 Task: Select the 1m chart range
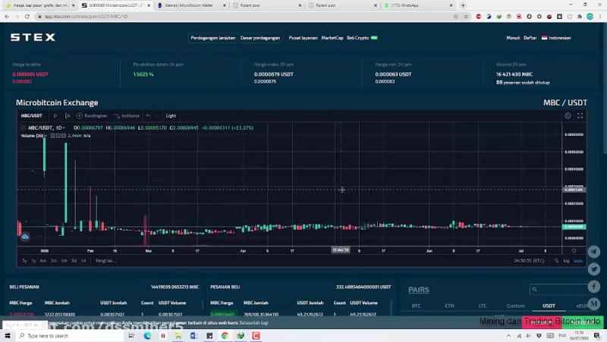coord(64,261)
